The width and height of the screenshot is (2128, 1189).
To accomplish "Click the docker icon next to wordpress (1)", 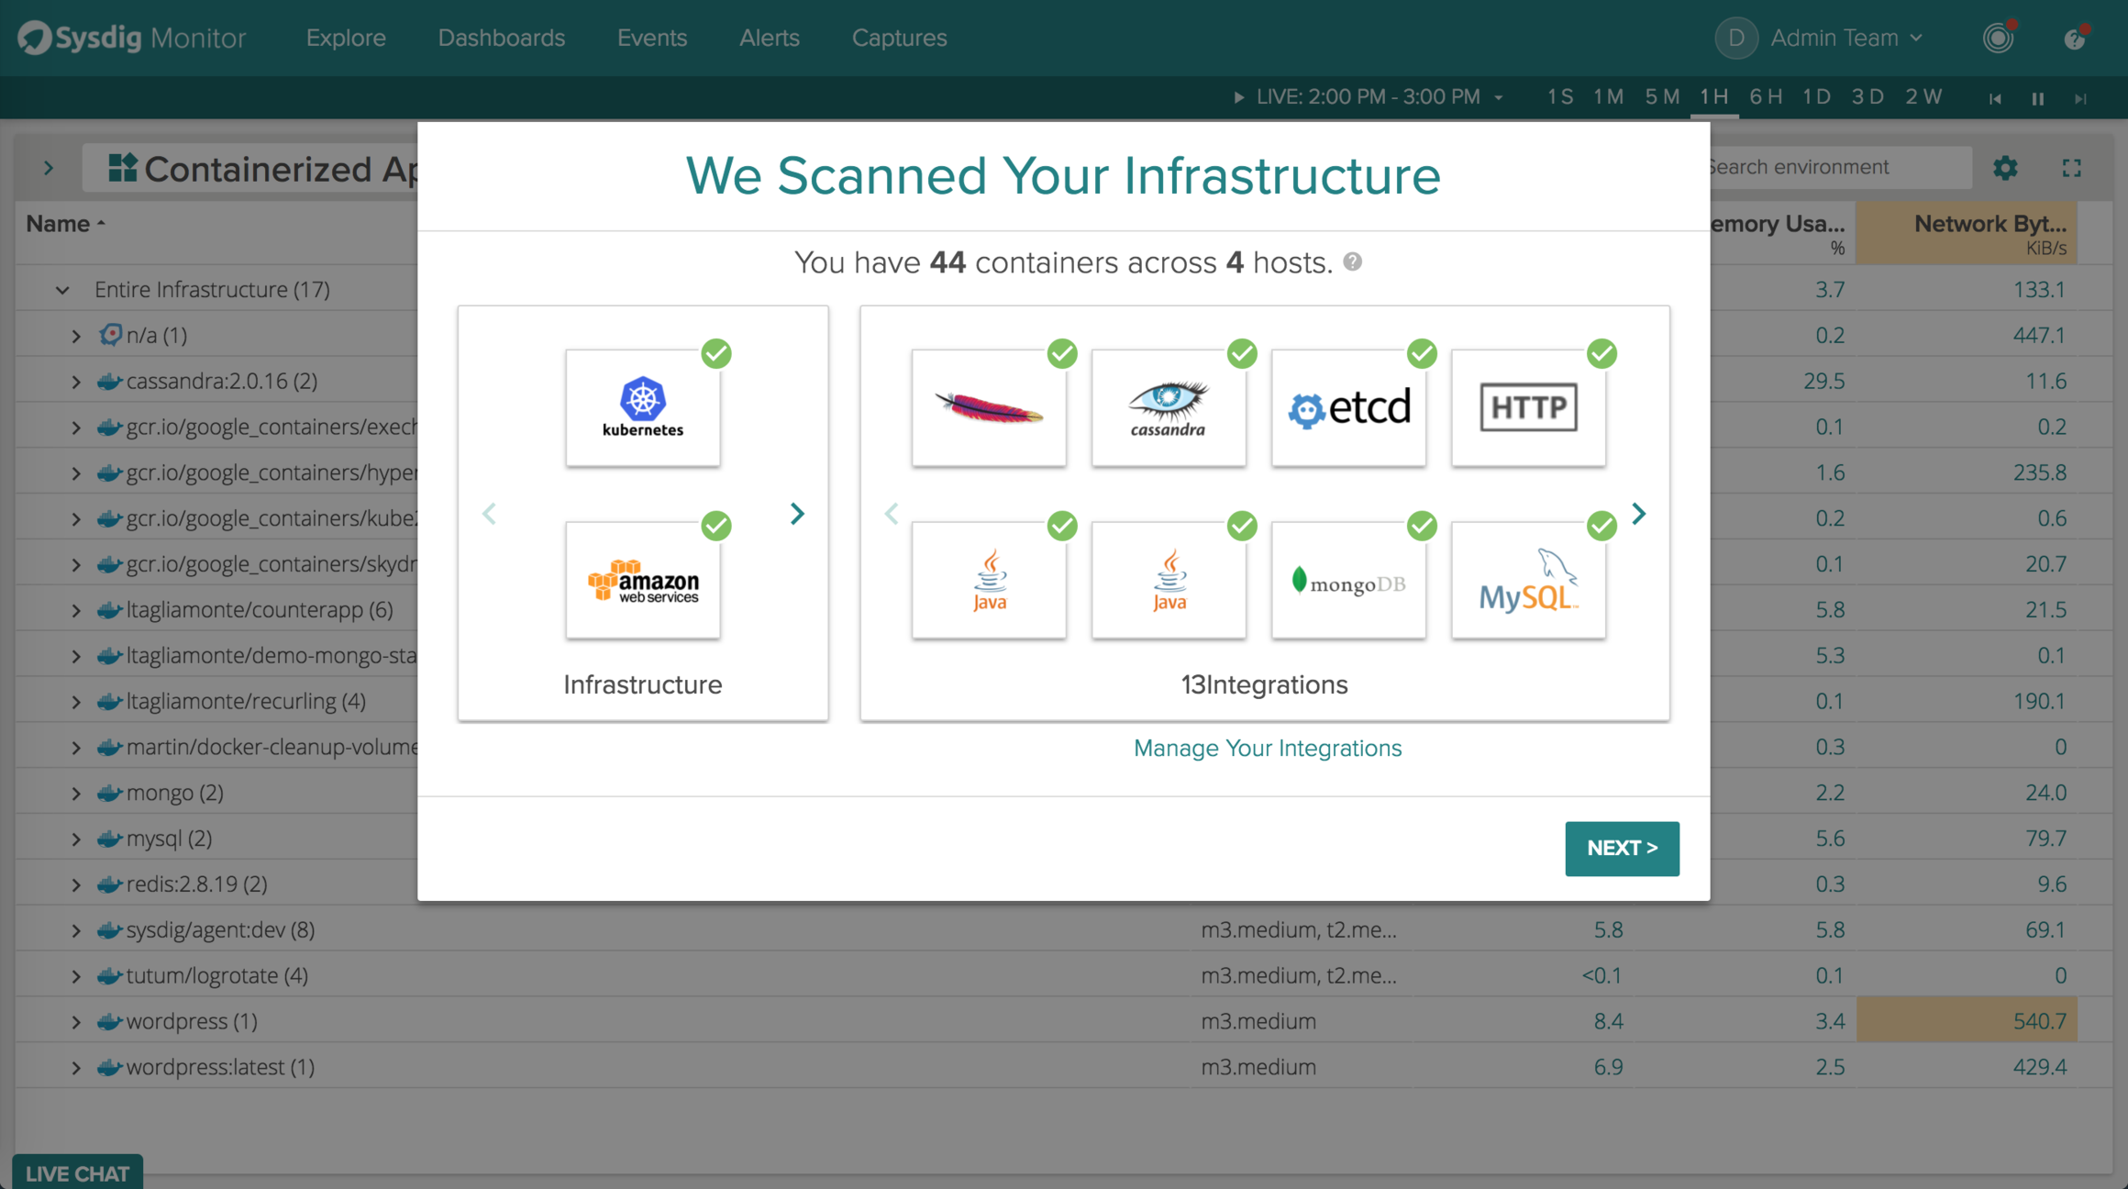I will 109,1021.
